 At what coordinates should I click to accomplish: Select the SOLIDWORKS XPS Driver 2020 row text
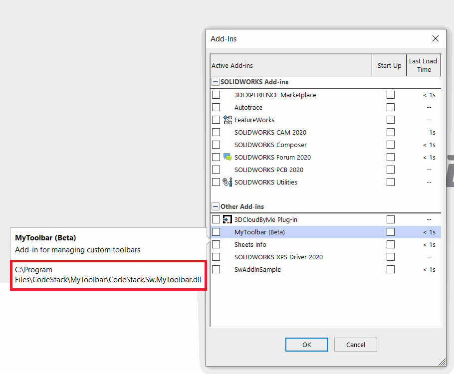(x=278, y=257)
